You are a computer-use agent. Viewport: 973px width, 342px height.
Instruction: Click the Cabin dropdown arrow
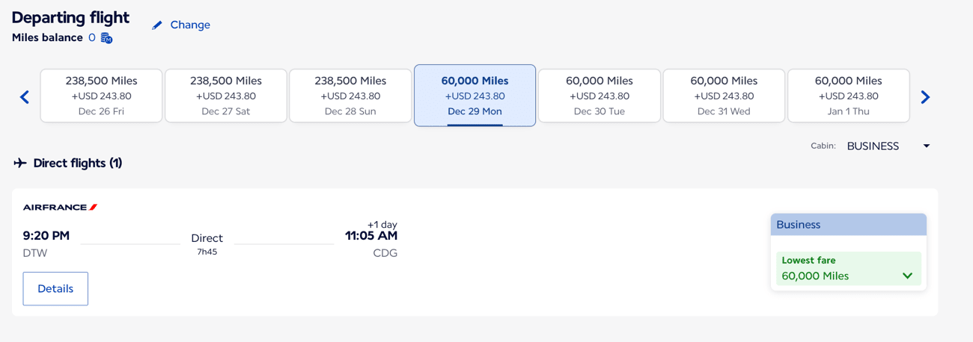tap(926, 146)
